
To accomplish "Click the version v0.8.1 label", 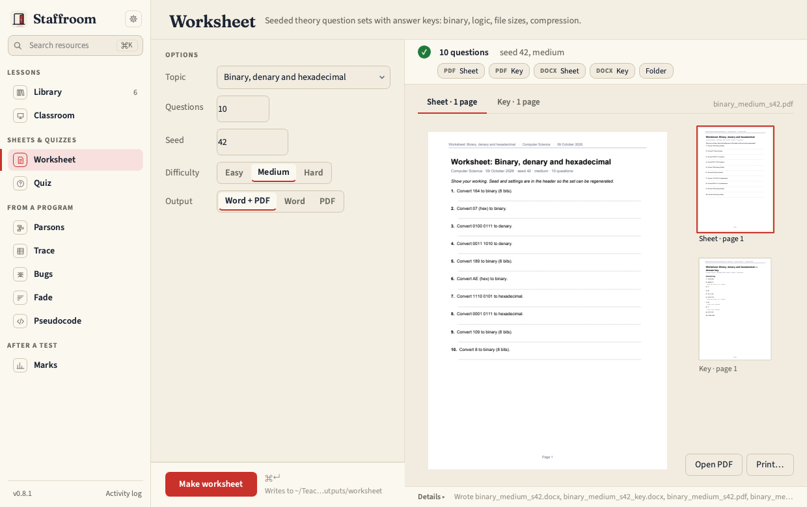I will [x=22, y=493].
